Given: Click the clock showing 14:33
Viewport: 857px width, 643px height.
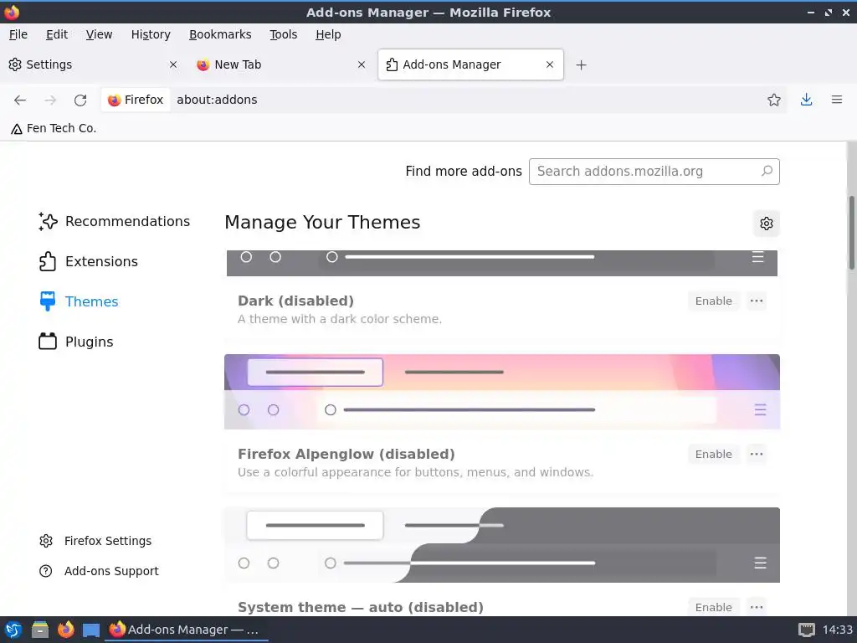Looking at the screenshot, I should (837, 630).
